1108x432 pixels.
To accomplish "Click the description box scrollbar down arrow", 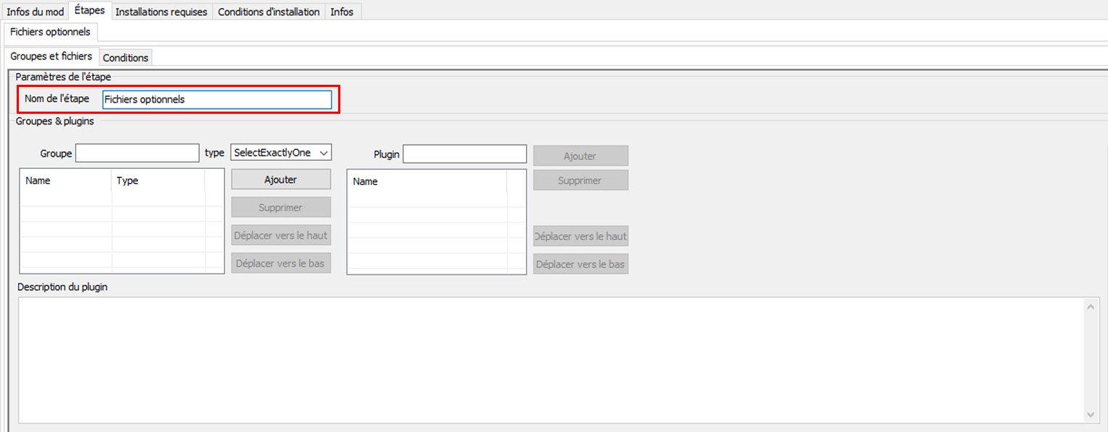I will tap(1091, 415).
